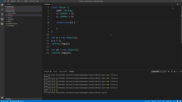
Task: Open the Extensions view
Action: click(2, 24)
